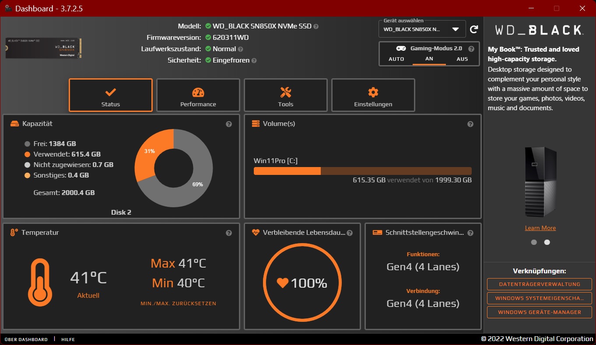This screenshot has height=345, width=596.
Task: Click the 'Nicht zugewiesen: 0.7 GB' entry
Action: click(x=69, y=165)
